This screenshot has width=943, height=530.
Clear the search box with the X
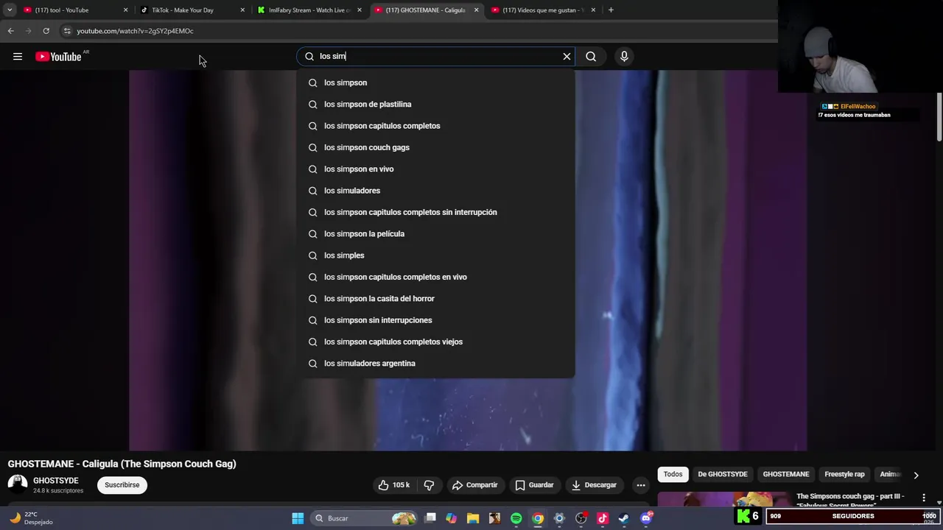click(x=567, y=56)
